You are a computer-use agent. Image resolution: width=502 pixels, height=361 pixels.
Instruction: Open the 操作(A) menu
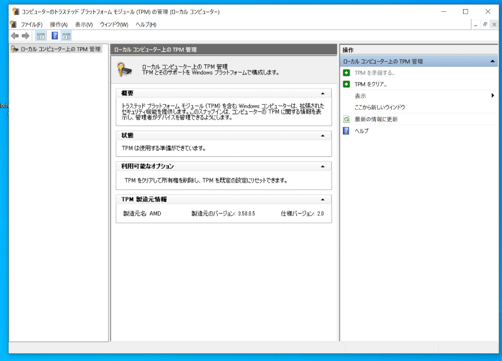59,25
